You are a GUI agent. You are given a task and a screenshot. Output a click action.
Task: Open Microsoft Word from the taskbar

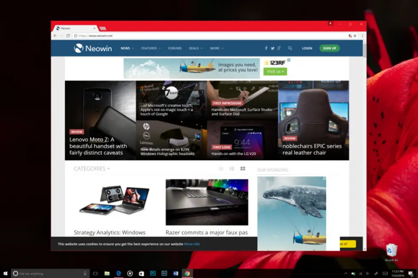tap(176, 273)
